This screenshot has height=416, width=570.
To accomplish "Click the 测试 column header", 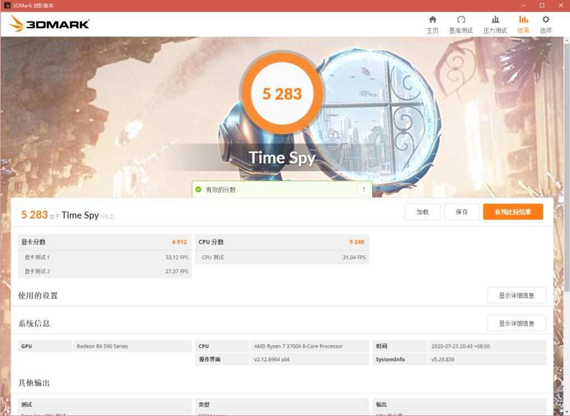I will [x=27, y=404].
